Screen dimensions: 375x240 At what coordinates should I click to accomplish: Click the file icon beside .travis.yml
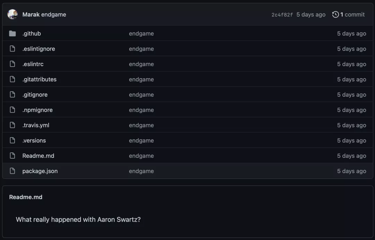point(12,125)
